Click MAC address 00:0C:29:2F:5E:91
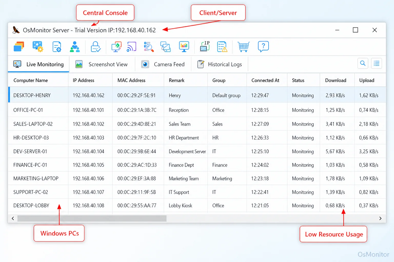 tap(136, 95)
